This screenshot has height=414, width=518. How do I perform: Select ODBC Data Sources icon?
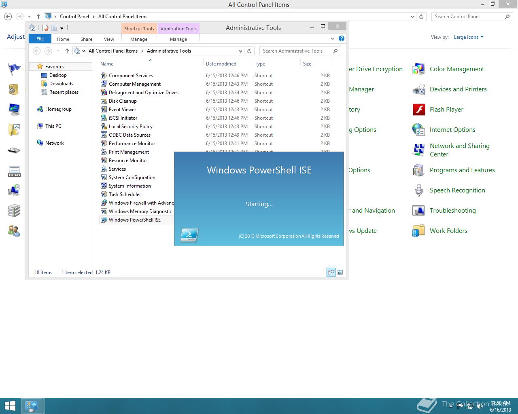(x=104, y=135)
